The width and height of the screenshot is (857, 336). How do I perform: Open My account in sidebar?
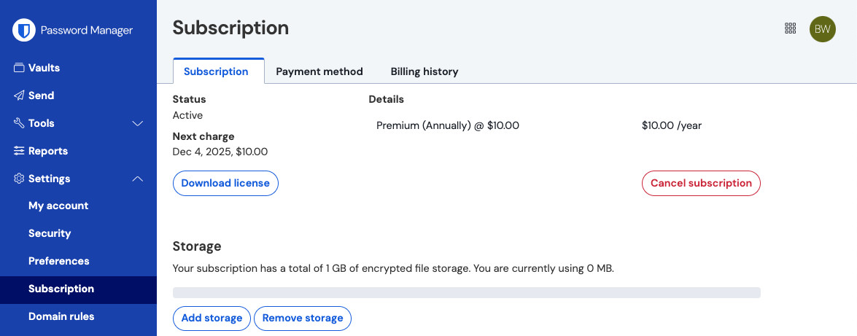point(58,206)
